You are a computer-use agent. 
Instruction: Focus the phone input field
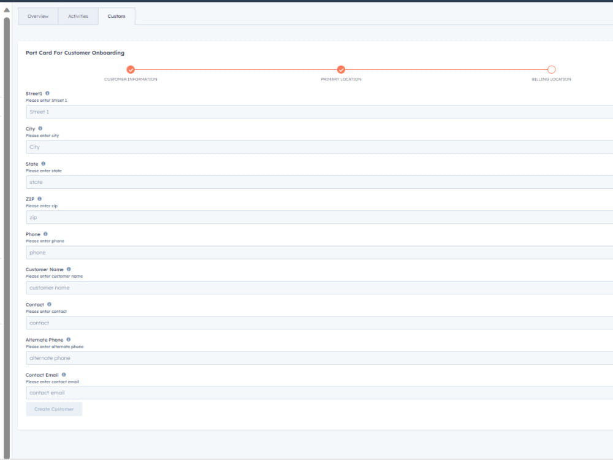319,253
